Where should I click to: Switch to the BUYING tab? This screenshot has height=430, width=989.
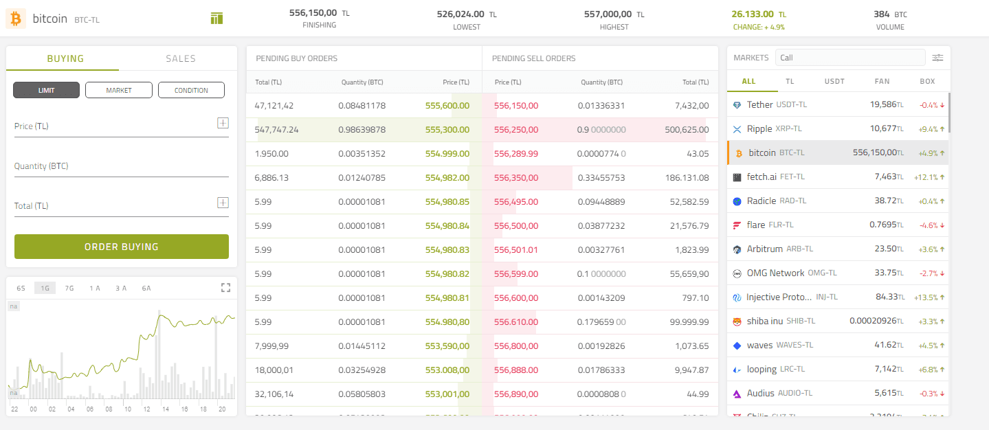(65, 58)
